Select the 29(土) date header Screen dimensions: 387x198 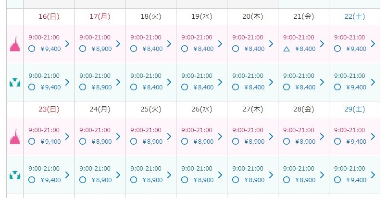coord(355,109)
